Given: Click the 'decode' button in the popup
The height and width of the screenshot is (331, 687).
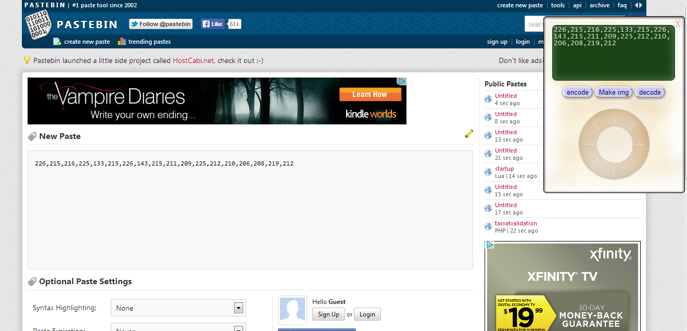Looking at the screenshot, I should (650, 92).
